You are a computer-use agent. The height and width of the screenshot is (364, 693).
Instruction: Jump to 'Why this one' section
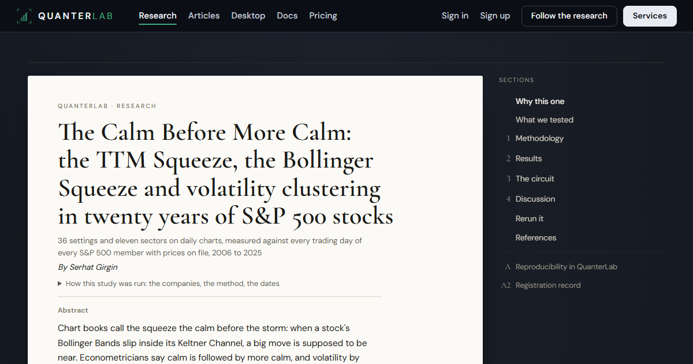point(540,101)
